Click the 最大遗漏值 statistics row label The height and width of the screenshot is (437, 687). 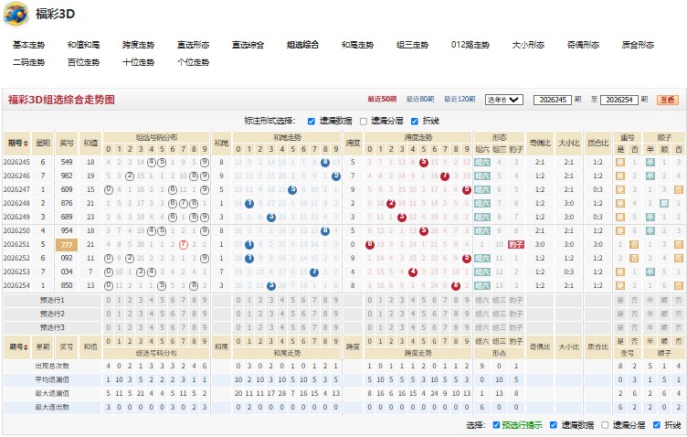(x=52, y=393)
